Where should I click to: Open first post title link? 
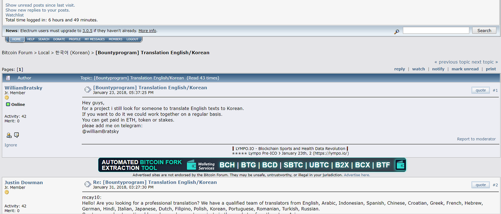[x=150, y=88]
